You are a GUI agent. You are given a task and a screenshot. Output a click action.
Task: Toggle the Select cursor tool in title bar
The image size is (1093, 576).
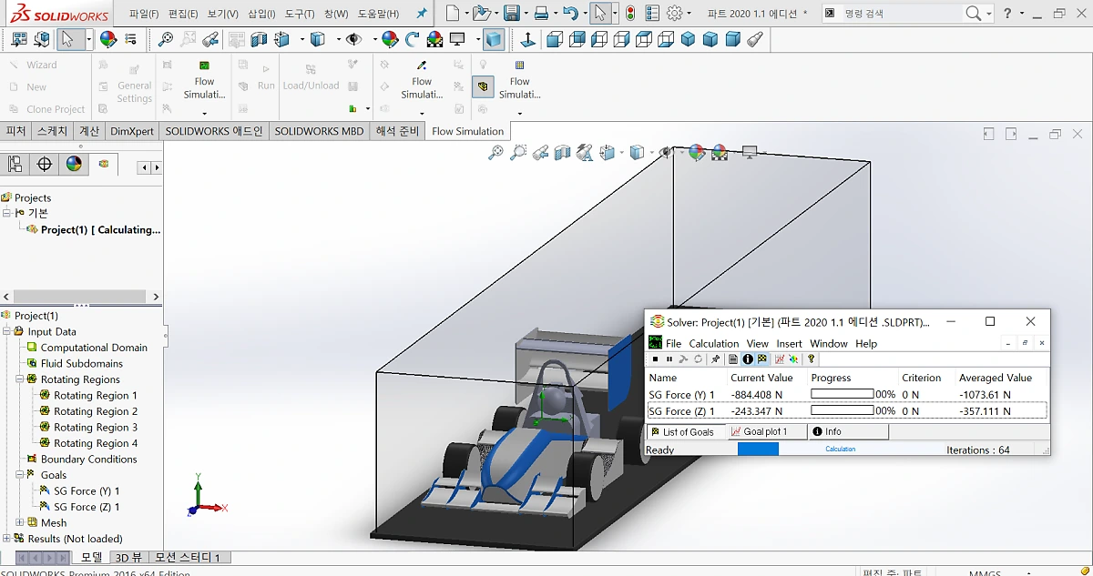[x=599, y=13]
